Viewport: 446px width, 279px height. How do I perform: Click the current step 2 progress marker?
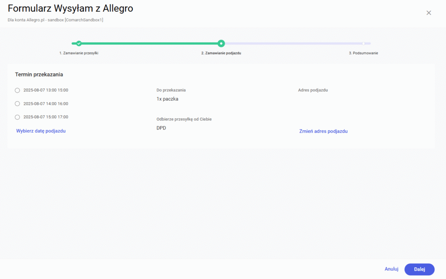[221, 43]
